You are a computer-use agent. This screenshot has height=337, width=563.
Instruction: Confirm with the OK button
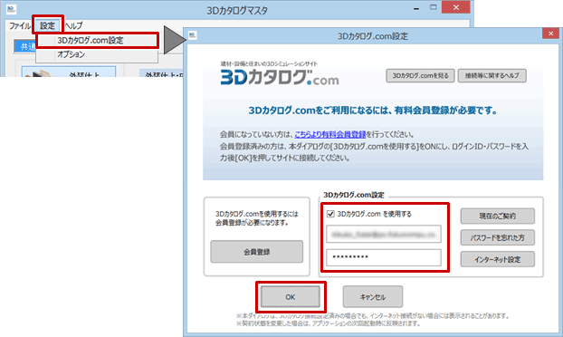tap(291, 297)
